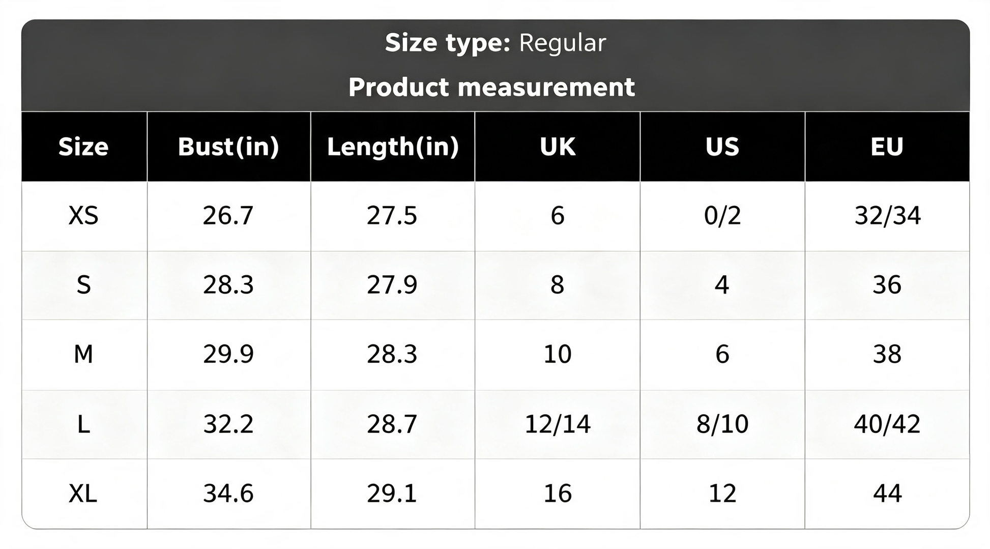Click the XS size row label
The width and height of the screenshot is (990, 549).
(x=84, y=216)
